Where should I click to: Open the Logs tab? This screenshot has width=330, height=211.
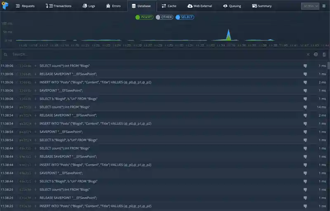[x=89, y=6]
